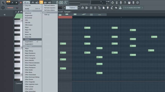Open the help question mark icon

click(x=125, y=3)
